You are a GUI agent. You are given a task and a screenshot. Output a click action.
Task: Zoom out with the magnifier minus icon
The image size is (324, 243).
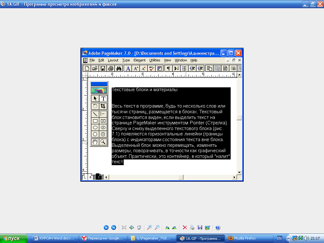[x=157, y=227]
